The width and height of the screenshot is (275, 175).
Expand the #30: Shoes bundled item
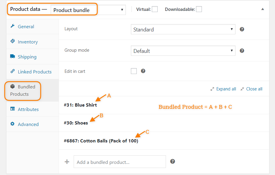coord(164,123)
